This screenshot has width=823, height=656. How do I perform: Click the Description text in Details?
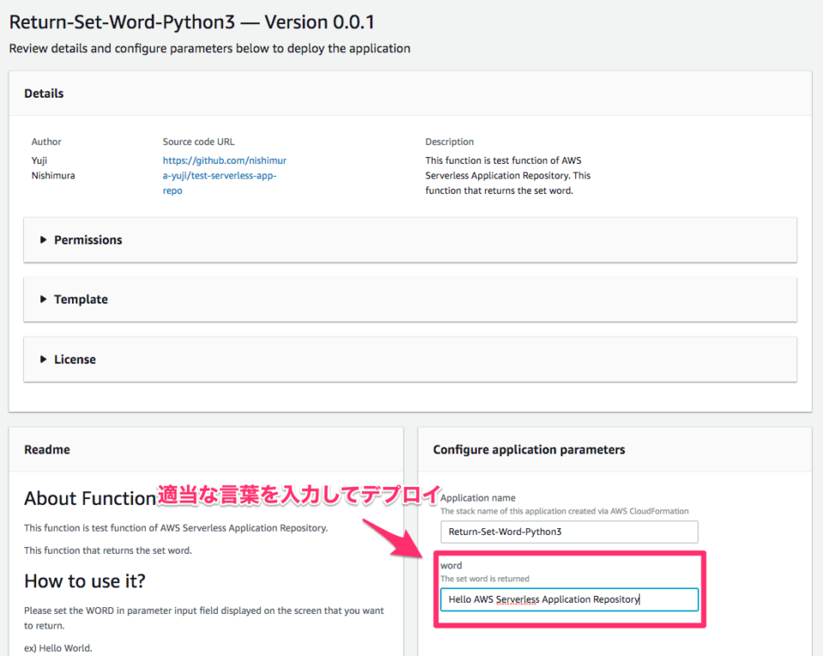506,173
